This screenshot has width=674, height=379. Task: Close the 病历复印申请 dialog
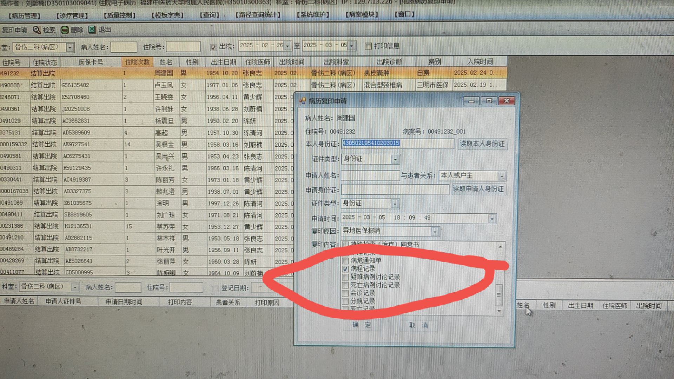[507, 101]
